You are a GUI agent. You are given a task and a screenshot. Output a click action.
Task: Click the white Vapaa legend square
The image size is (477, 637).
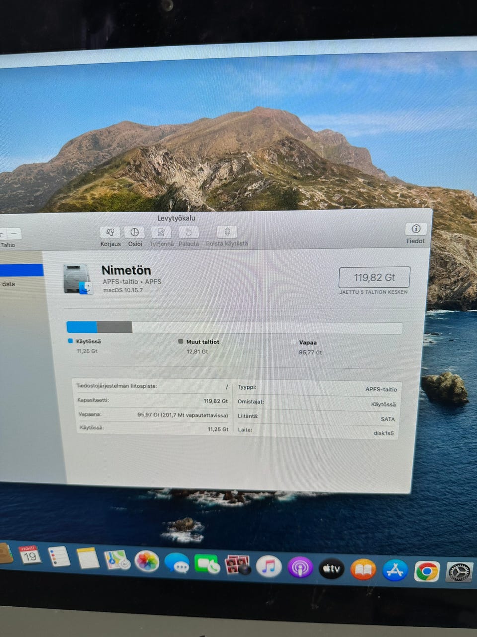click(x=293, y=342)
